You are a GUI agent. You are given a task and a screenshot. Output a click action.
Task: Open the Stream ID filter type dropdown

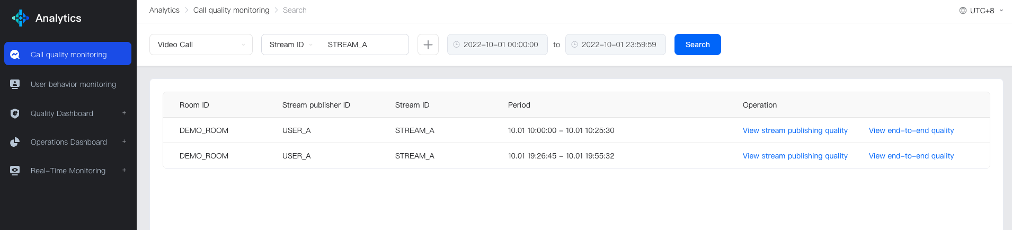tap(291, 45)
